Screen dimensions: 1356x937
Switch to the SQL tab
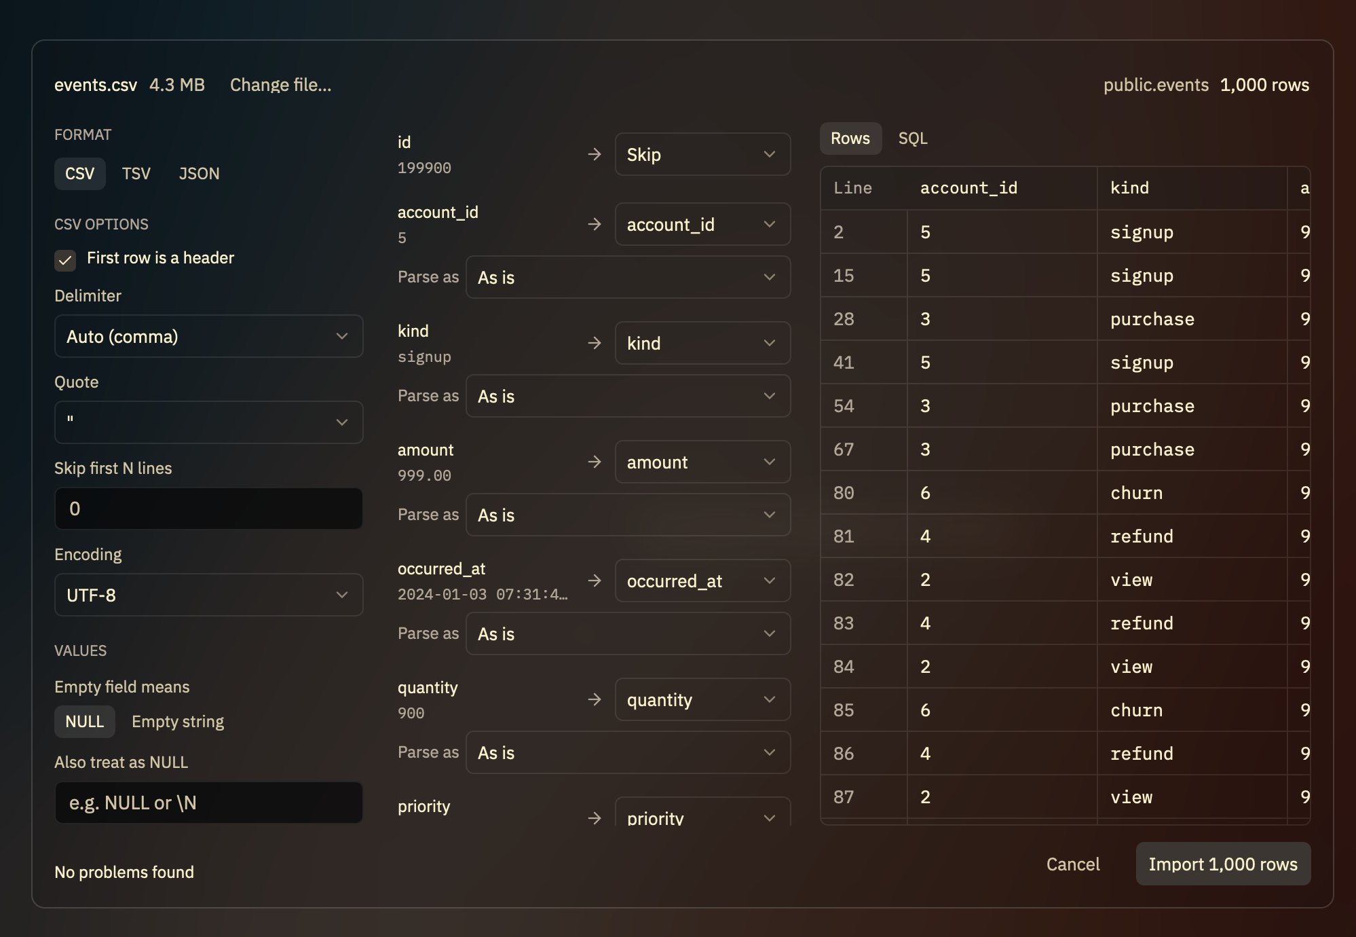click(x=913, y=139)
